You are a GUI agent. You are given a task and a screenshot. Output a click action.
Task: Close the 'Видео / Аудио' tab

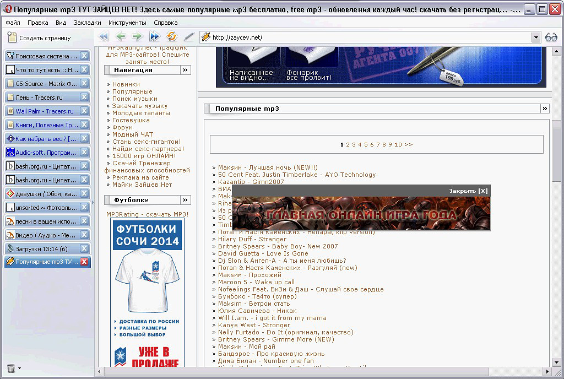coord(84,235)
